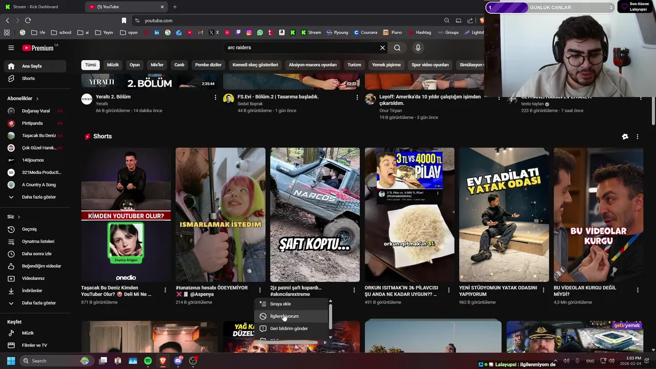Open the Shorts shelf three-dot menu
656x369 pixels.
pos(638,137)
